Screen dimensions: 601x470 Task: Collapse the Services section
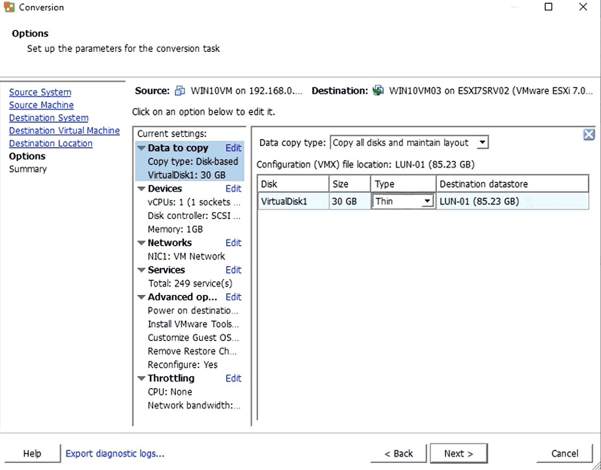click(142, 270)
